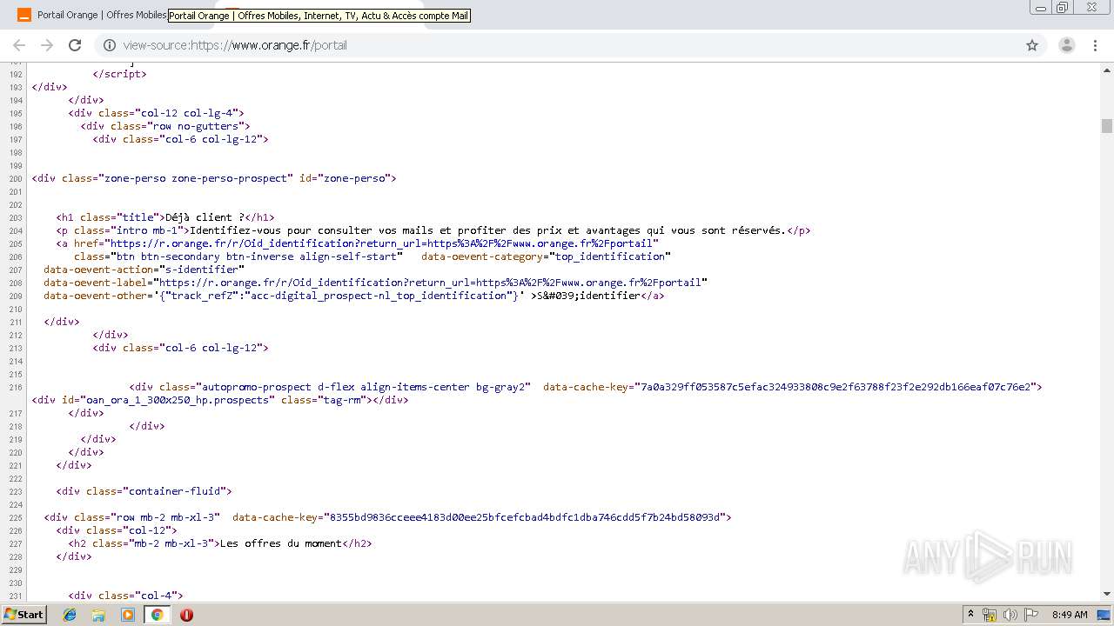Image resolution: width=1114 pixels, height=626 pixels.
Task: Click the "oan_ora_1_300x250_hp.prospects" id value
Action: click(178, 400)
